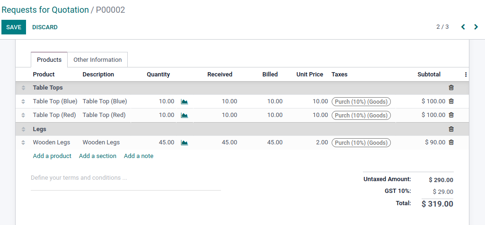Switch to the Other Information tab

tap(97, 60)
